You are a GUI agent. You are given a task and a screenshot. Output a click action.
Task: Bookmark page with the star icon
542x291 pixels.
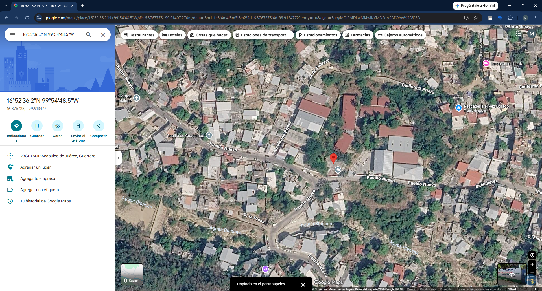pyautogui.click(x=476, y=18)
